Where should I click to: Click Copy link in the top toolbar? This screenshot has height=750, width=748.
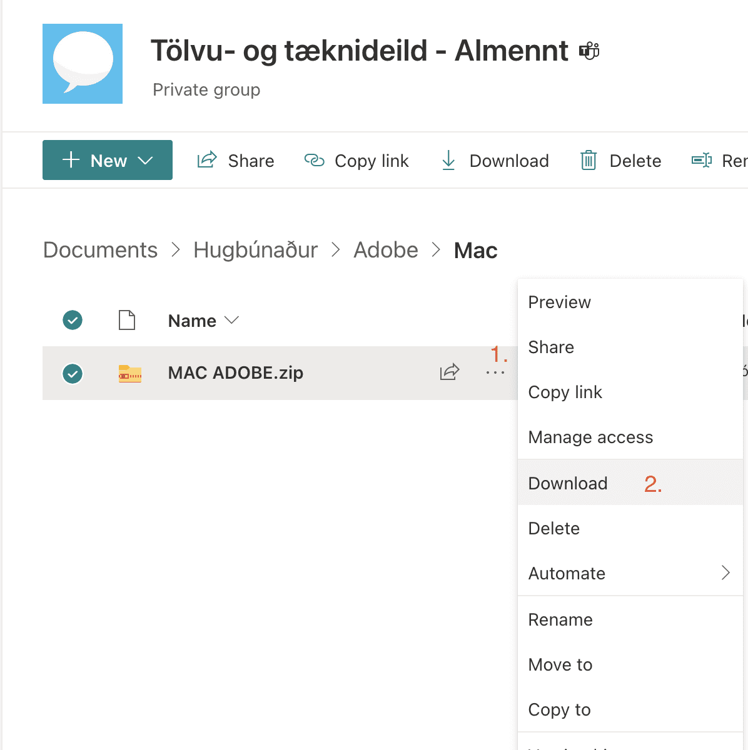tap(356, 161)
